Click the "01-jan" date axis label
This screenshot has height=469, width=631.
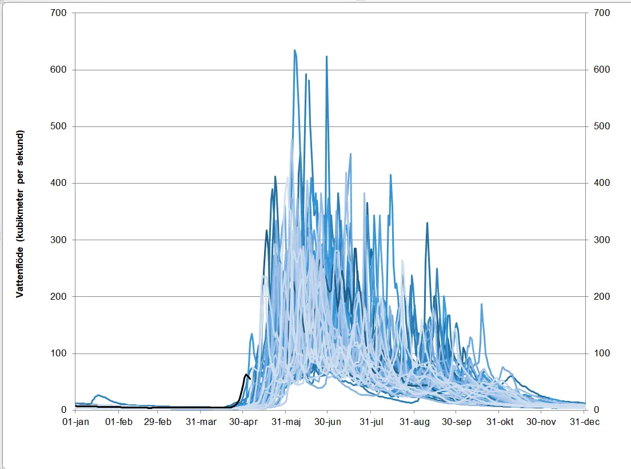pos(75,422)
